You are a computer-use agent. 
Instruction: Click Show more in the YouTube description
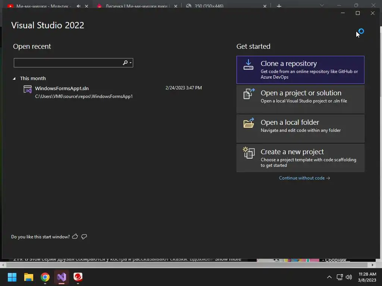[228, 259]
